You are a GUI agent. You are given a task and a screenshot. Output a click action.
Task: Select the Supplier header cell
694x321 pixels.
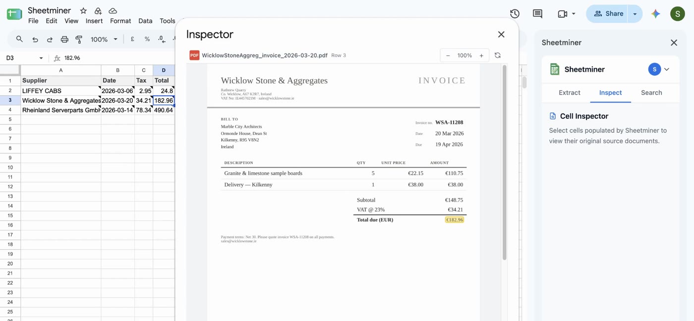pos(61,80)
